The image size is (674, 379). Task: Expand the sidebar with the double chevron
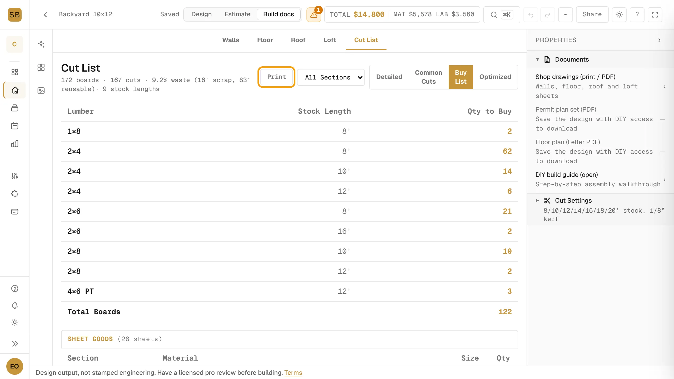pyautogui.click(x=15, y=344)
